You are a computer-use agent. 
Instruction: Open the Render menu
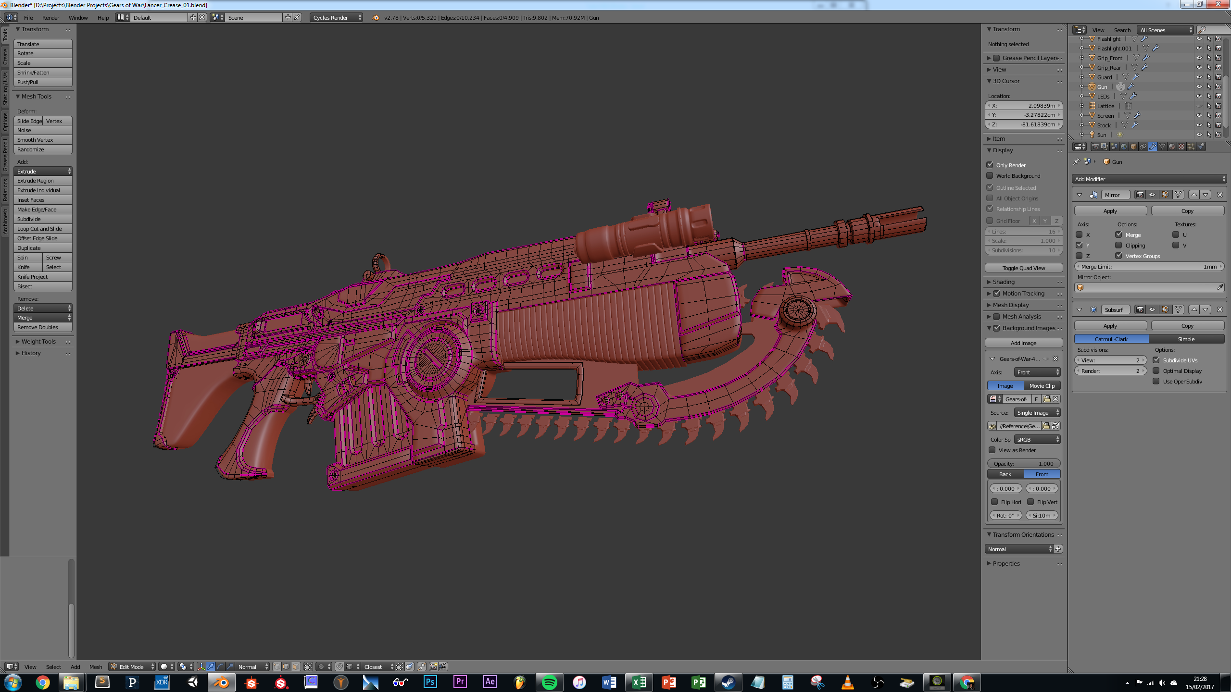click(x=50, y=17)
